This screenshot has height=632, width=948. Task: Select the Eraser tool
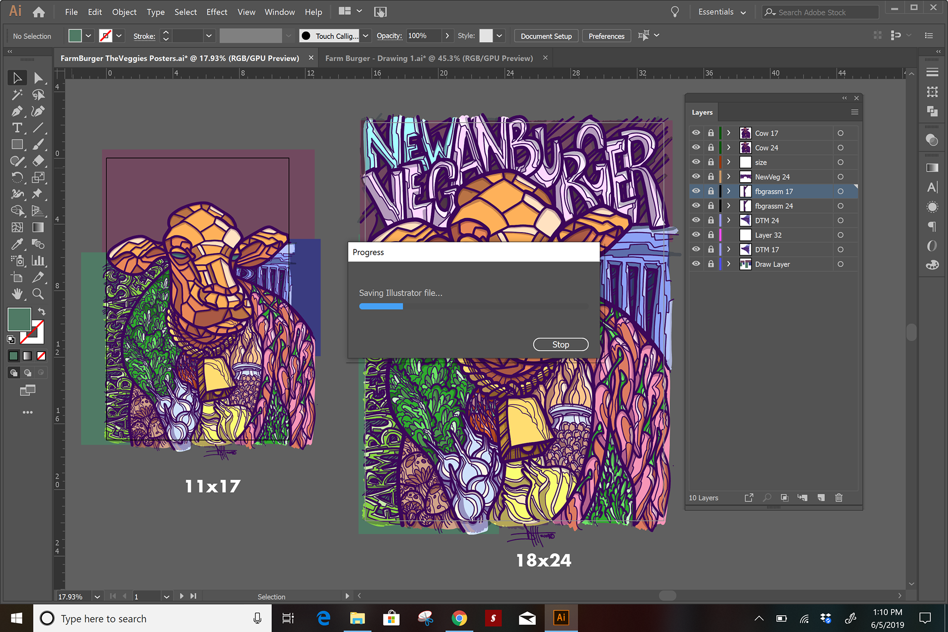pos(38,161)
